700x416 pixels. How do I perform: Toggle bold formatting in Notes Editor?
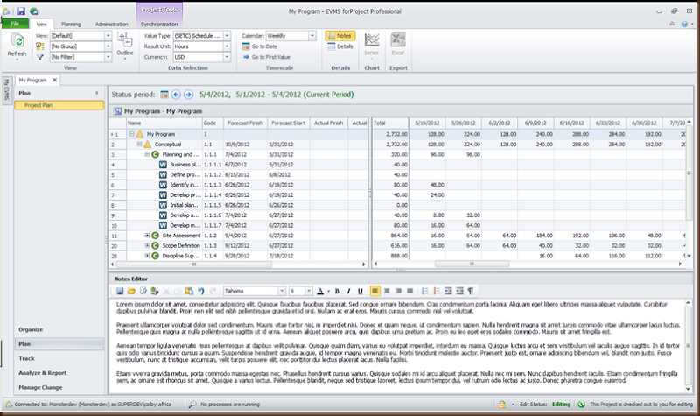336,291
